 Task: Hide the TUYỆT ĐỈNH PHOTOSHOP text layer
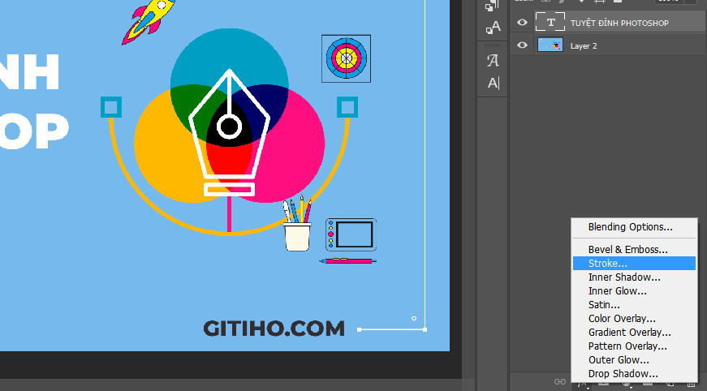[x=522, y=23]
